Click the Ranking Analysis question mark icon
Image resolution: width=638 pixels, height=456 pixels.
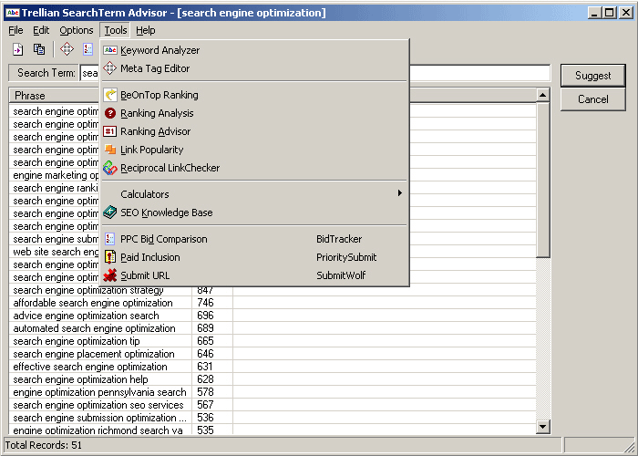(x=110, y=113)
